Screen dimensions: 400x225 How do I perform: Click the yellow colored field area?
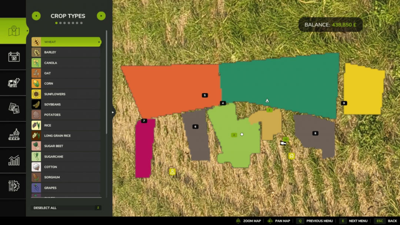pyautogui.click(x=364, y=89)
